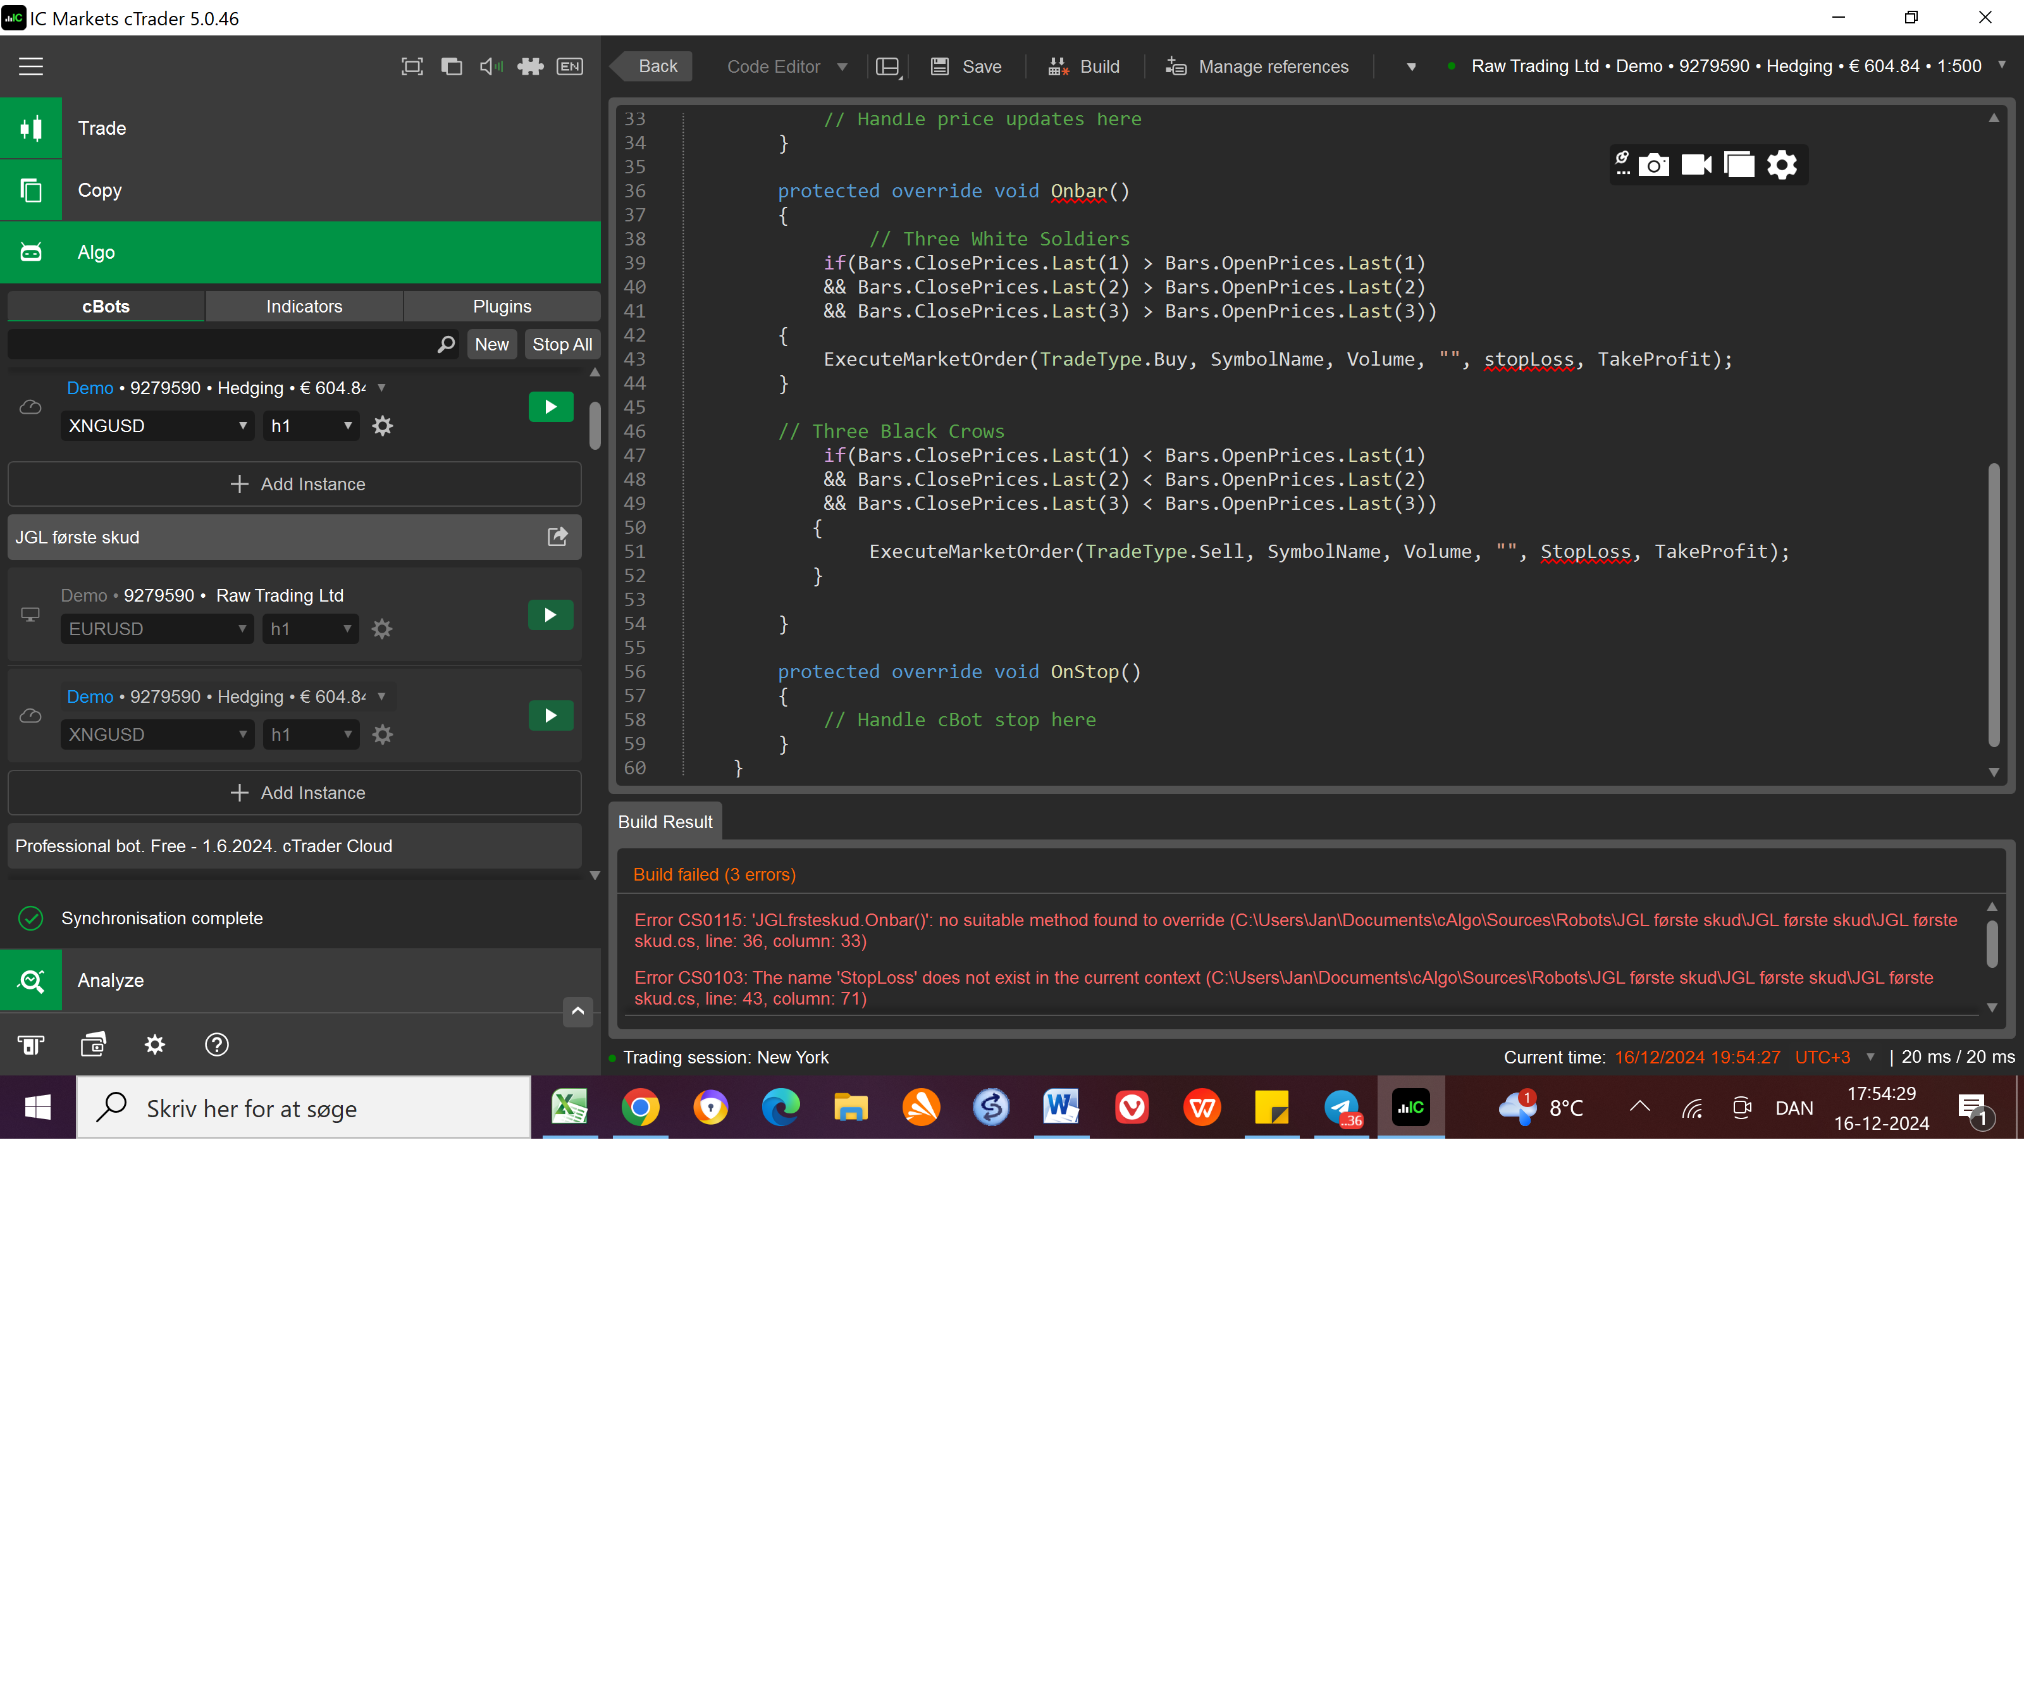The width and height of the screenshot is (2024, 1703).
Task: Switch to Plugins tab
Action: click(502, 306)
